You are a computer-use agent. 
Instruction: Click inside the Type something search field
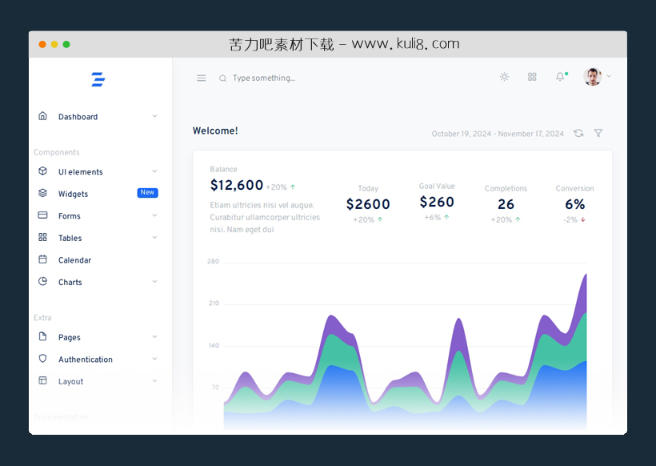264,78
